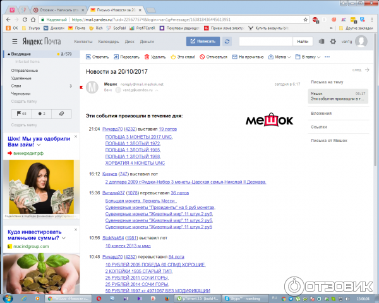Mark message as Не прочитано
The image size is (379, 303).
click(235, 57)
